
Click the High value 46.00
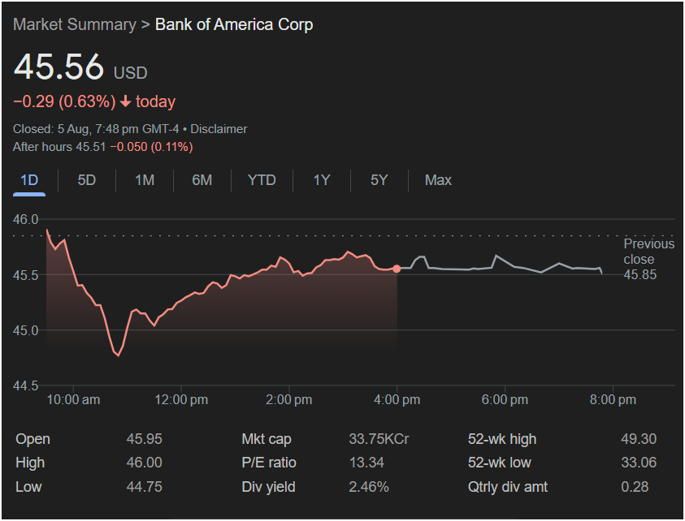(x=144, y=463)
